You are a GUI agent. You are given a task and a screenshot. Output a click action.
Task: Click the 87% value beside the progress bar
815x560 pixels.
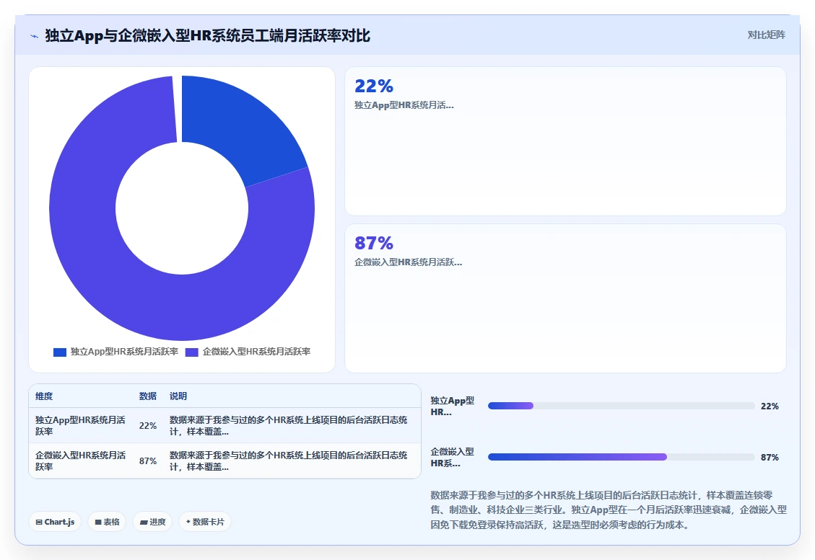click(x=770, y=457)
